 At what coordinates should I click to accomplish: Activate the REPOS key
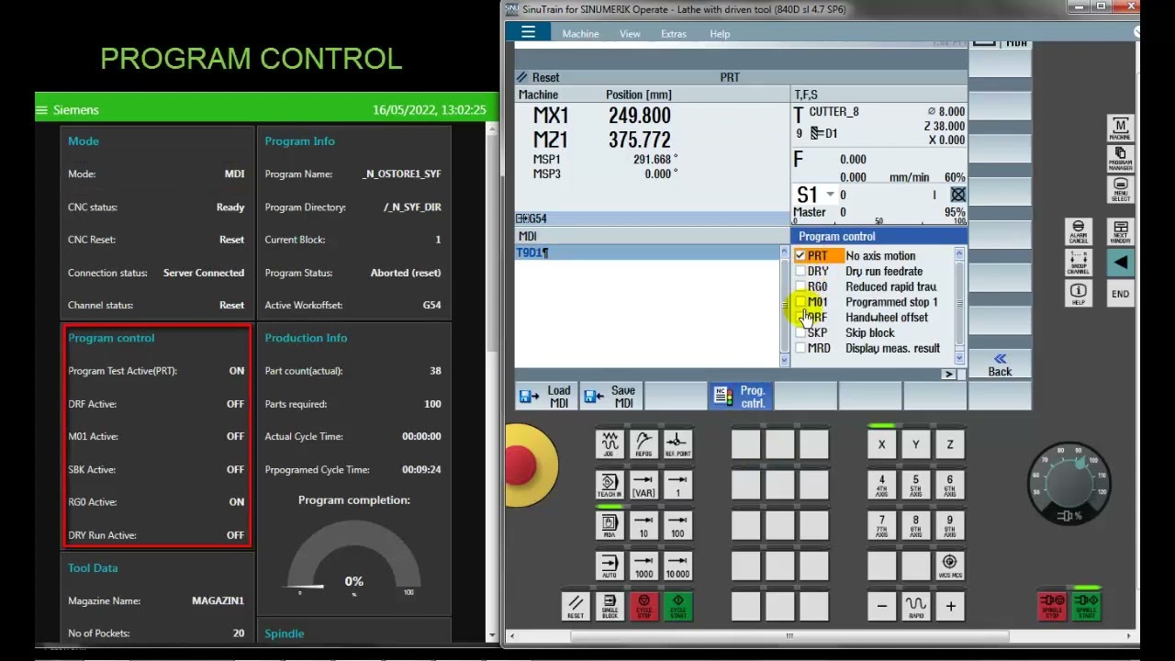tap(643, 444)
